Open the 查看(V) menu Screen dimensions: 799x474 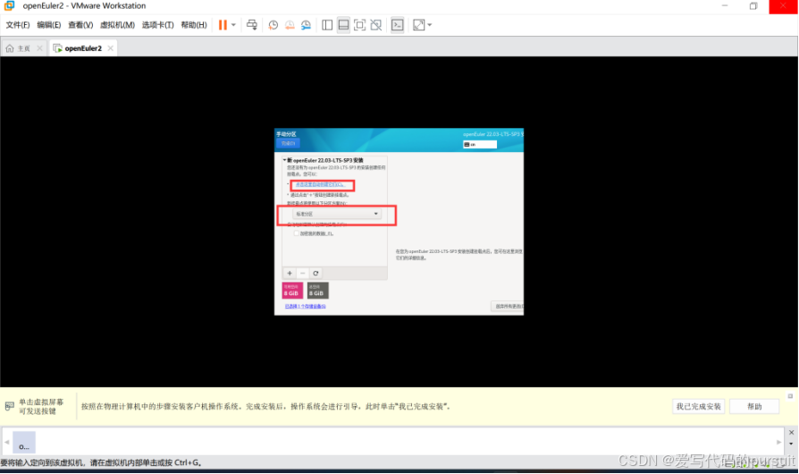pyautogui.click(x=80, y=25)
